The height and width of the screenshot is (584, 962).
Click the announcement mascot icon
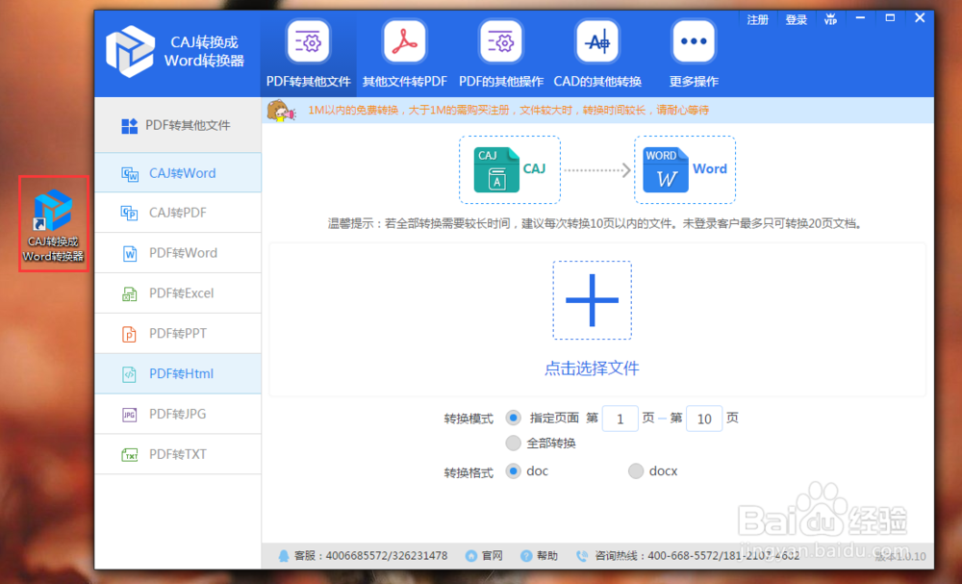[x=281, y=111]
